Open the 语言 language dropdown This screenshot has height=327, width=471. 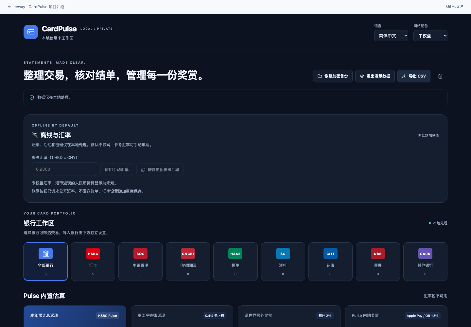pos(391,36)
